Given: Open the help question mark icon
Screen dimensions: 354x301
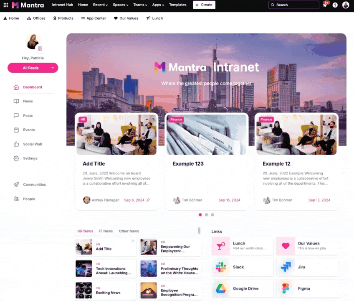Looking at the screenshot, I should pos(335,5).
